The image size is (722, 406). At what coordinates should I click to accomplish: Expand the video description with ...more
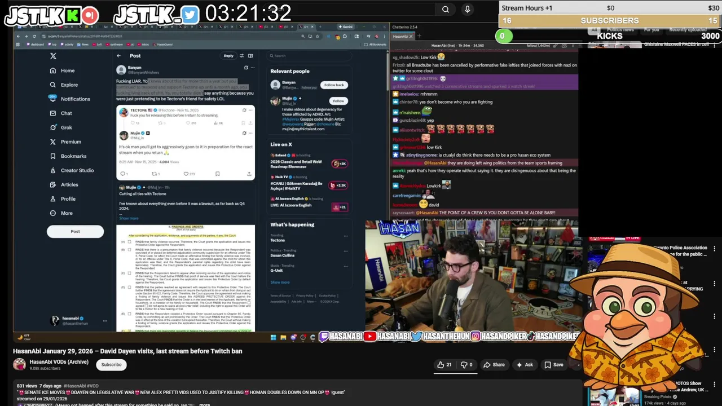click(204, 404)
